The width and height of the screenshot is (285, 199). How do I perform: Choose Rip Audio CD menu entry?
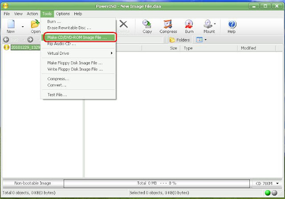78,44
